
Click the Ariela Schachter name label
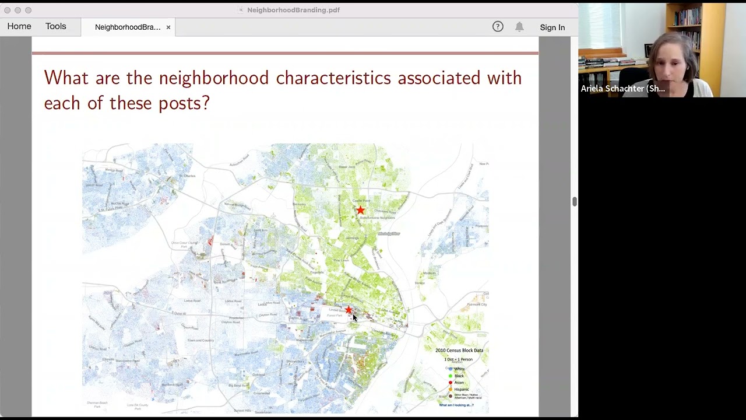pos(623,89)
